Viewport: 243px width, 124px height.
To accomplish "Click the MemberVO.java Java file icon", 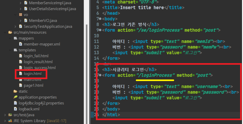I will pyautogui.click(x=26, y=21).
